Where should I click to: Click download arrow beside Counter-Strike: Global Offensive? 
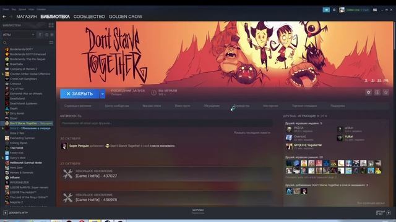(2, 74)
